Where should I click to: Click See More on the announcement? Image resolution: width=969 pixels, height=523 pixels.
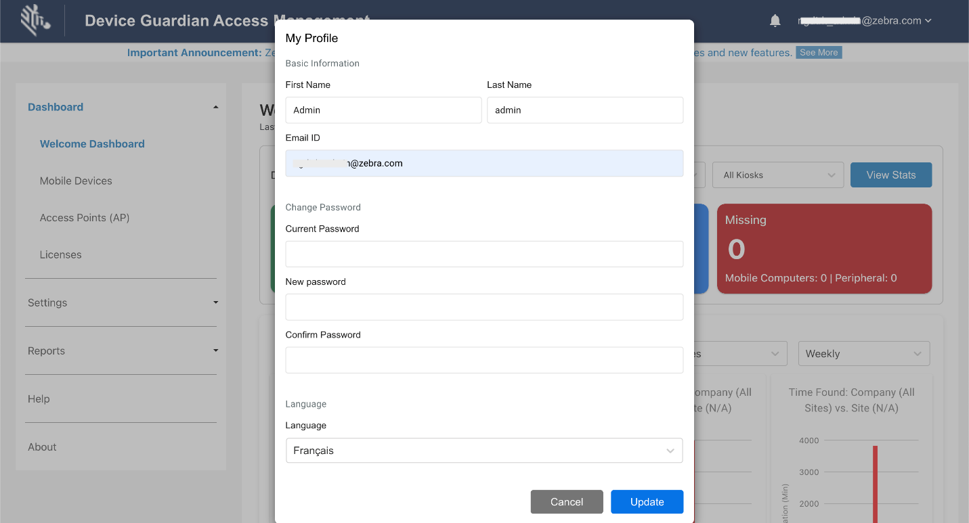819,53
